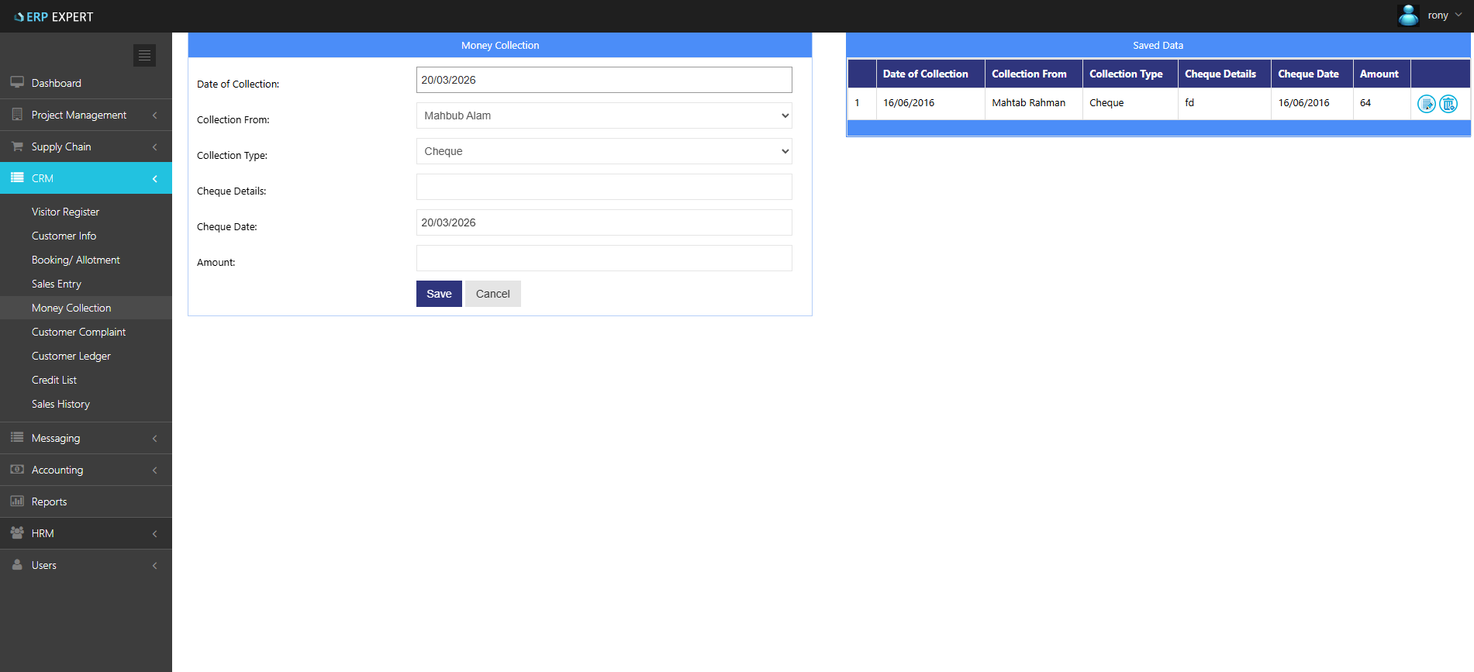The image size is (1474, 672).
Task: Go to Sales Entry in CRM menu
Action: tap(57, 284)
